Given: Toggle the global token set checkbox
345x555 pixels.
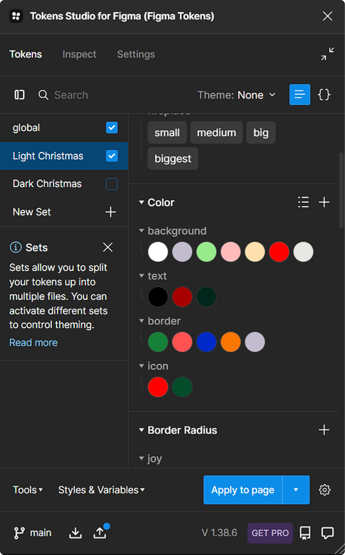Looking at the screenshot, I should click(x=112, y=128).
